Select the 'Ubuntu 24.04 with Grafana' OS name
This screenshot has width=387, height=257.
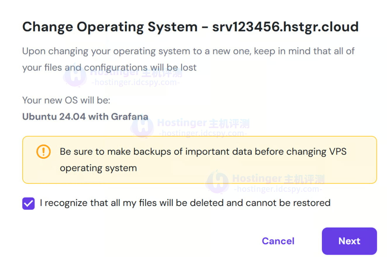(x=85, y=117)
